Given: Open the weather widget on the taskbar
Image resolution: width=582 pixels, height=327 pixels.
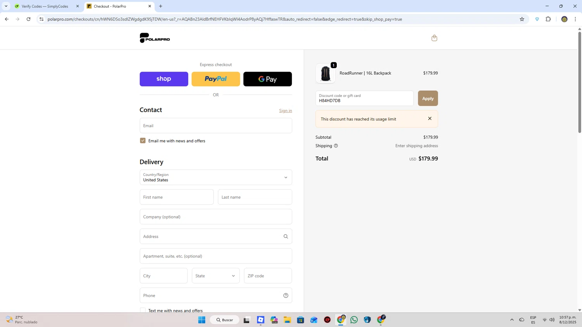Looking at the screenshot, I should (22, 320).
